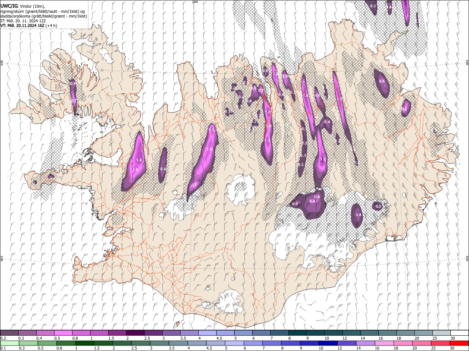Select the deep navy 10–12 rain legend swatch

coord(328,343)
